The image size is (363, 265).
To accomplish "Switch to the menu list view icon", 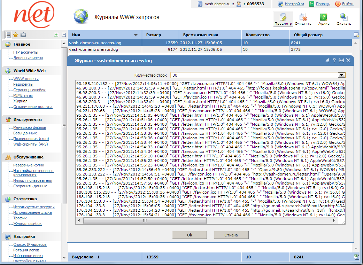I will pyautogui.click(x=8, y=35).
